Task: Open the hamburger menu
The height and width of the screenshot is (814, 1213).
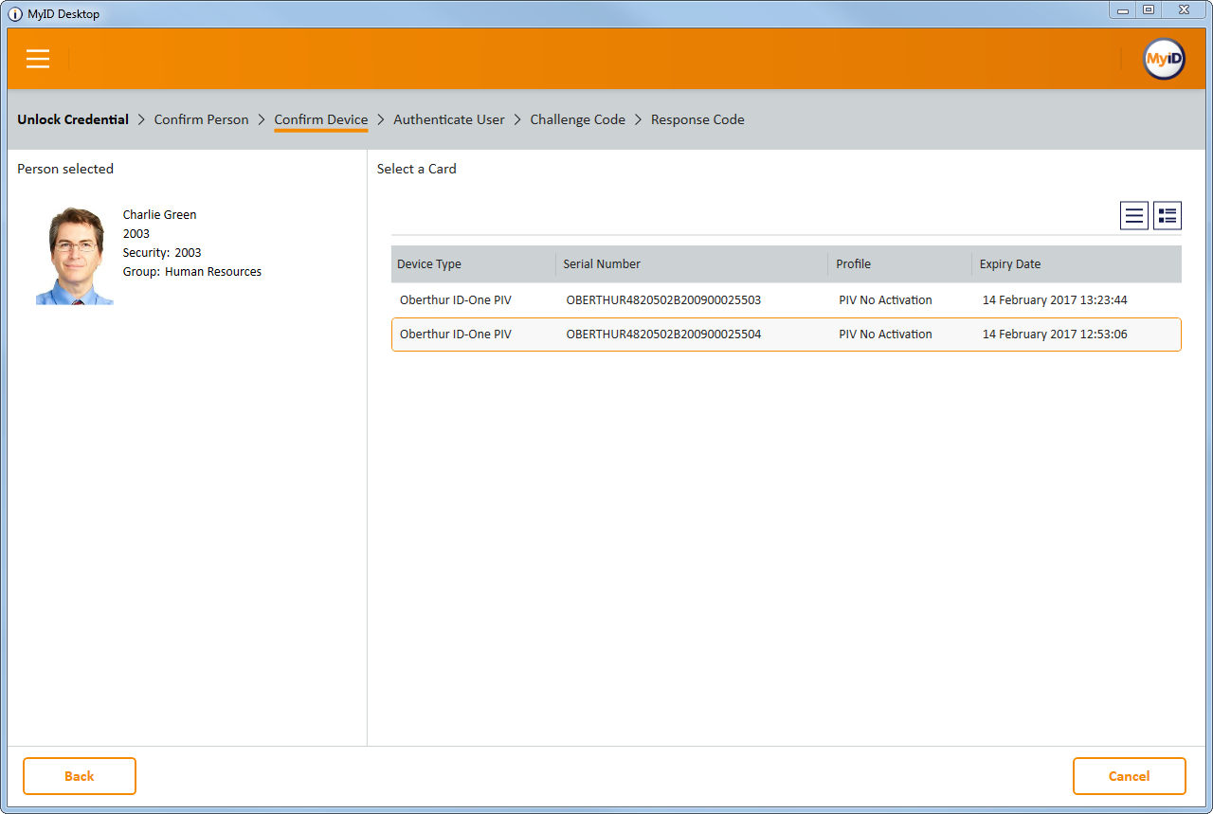Action: pos(38,59)
